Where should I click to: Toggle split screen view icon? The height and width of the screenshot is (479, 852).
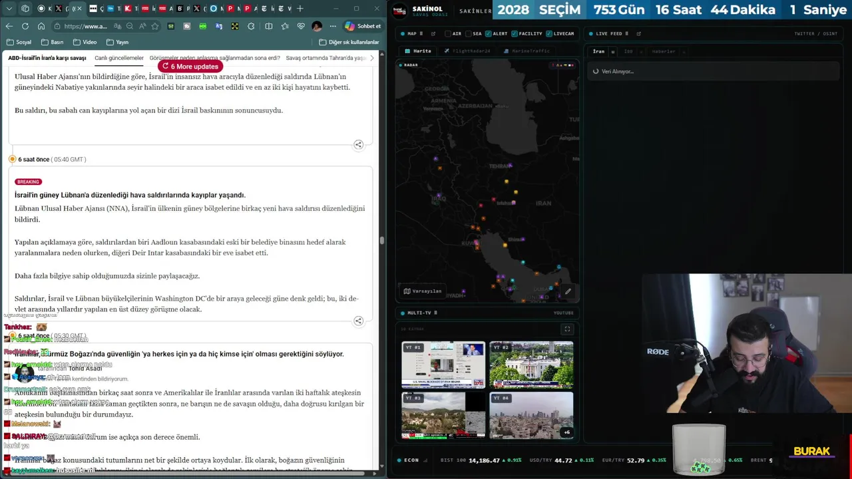268,26
